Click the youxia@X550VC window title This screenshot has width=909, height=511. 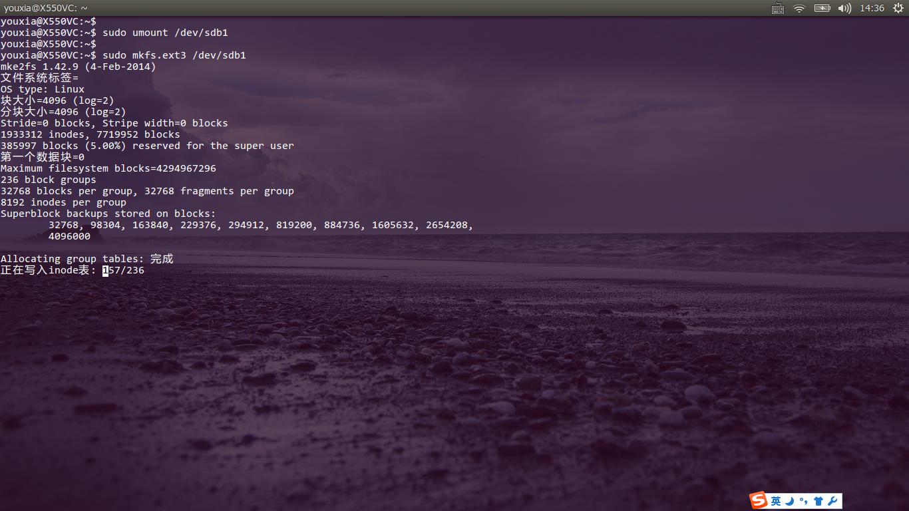click(45, 9)
